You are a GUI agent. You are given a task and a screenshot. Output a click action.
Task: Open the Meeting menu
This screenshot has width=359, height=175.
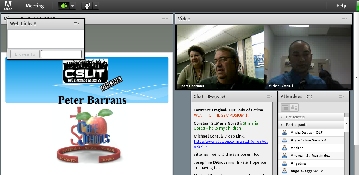tap(34, 6)
